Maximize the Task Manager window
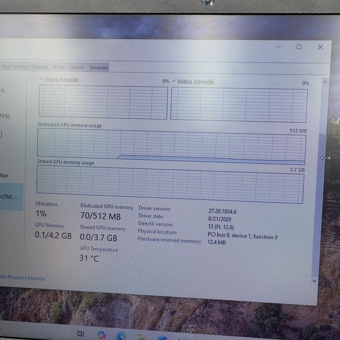This screenshot has width=340, height=340. coord(299,47)
